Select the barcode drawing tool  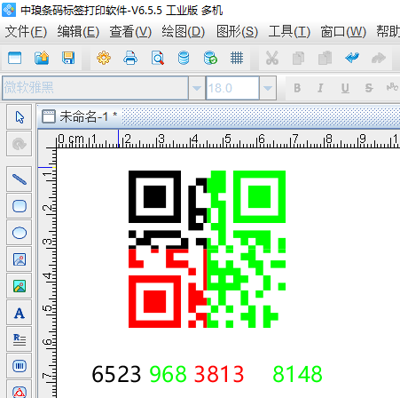pyautogui.click(x=20, y=366)
